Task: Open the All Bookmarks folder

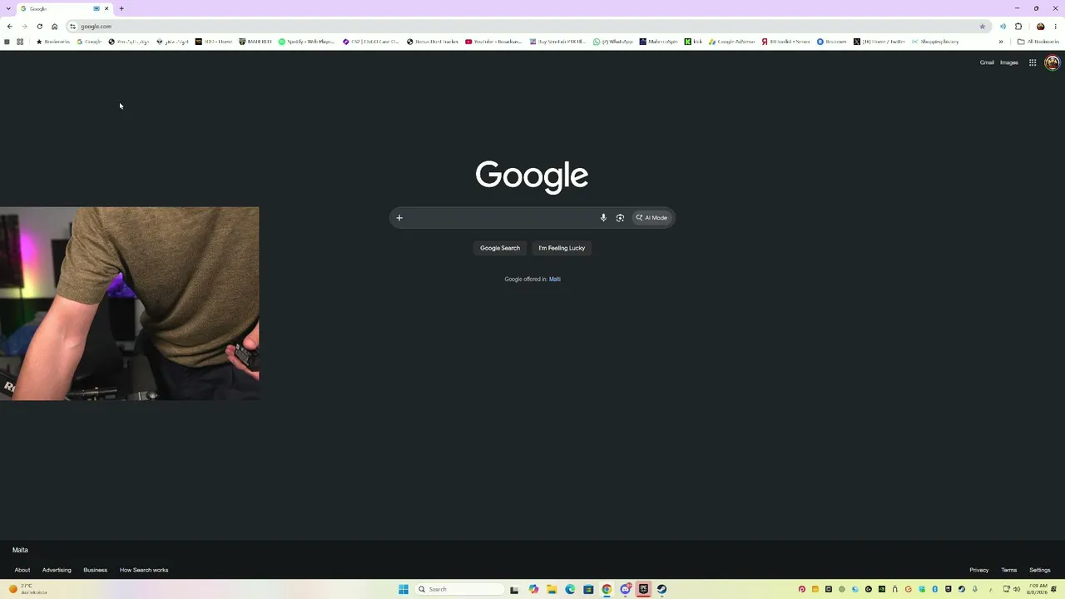Action: click(1038, 42)
